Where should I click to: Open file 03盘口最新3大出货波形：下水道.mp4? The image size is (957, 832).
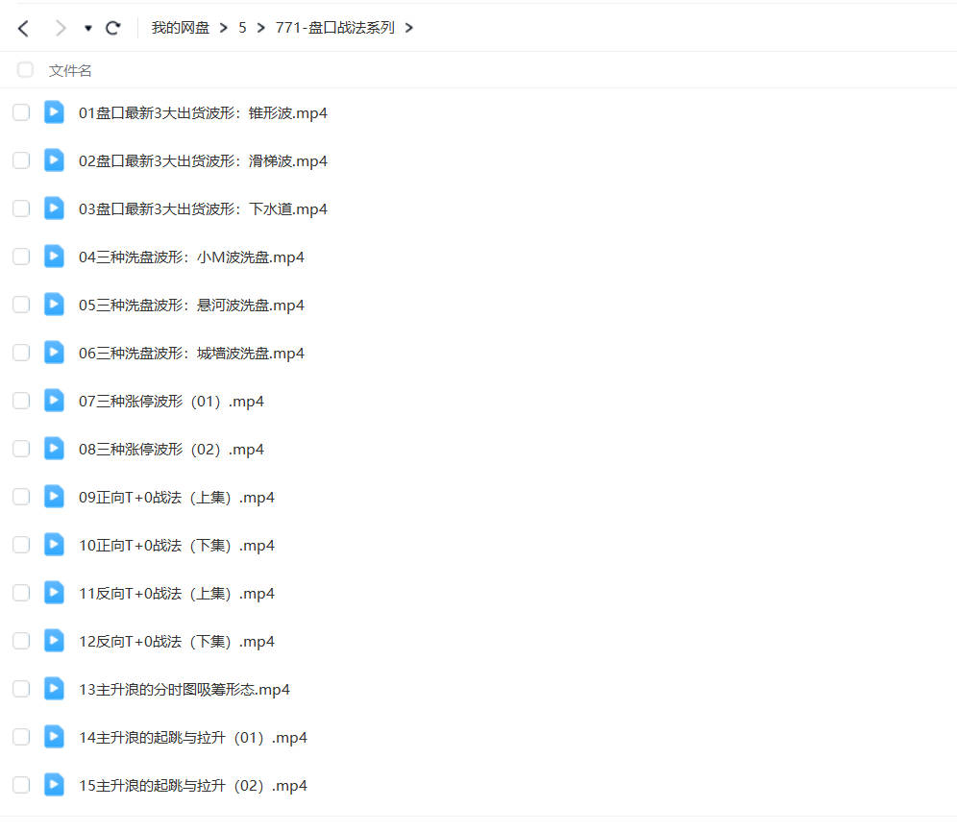tap(203, 208)
